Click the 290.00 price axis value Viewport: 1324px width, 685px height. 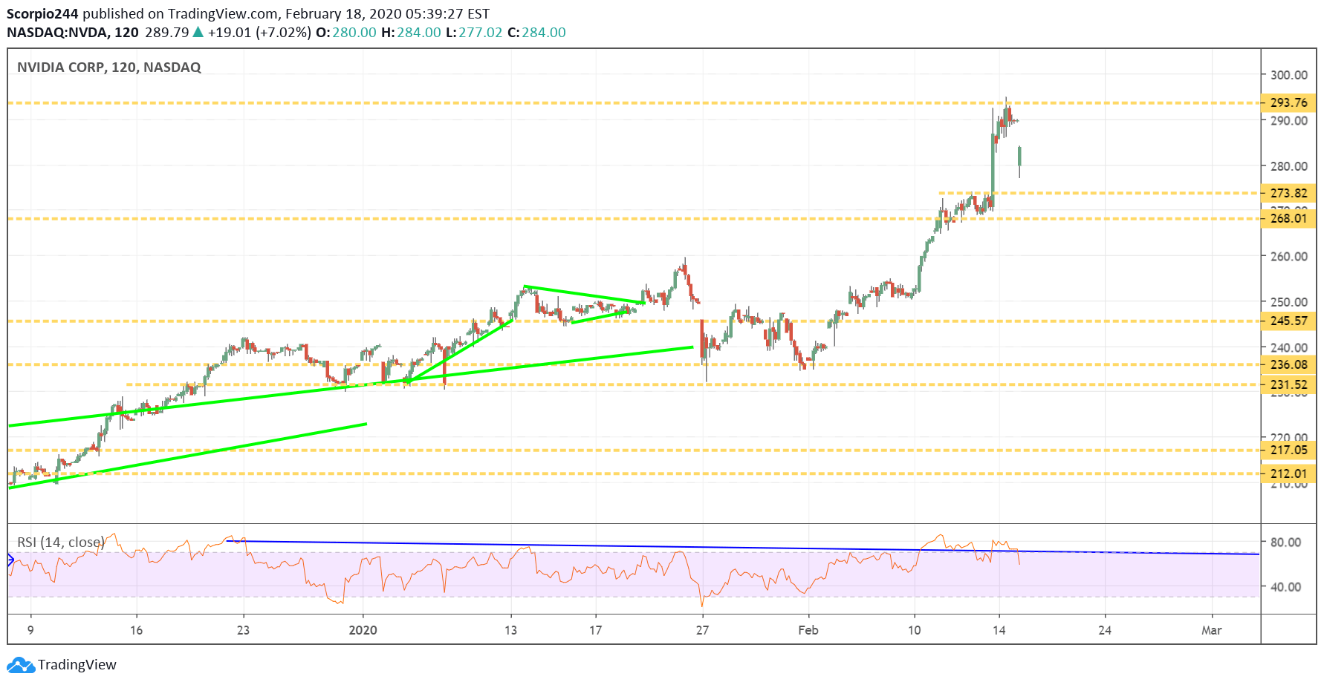tap(1289, 121)
